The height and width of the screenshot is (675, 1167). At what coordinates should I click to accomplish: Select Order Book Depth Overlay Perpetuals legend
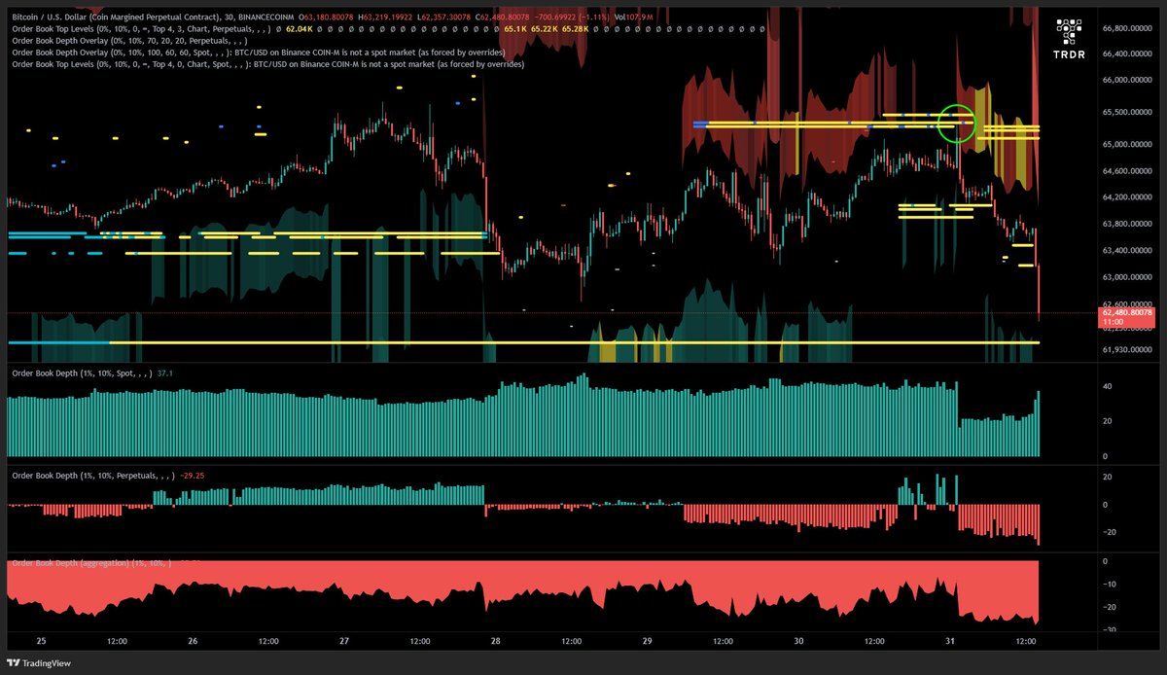(x=128, y=41)
